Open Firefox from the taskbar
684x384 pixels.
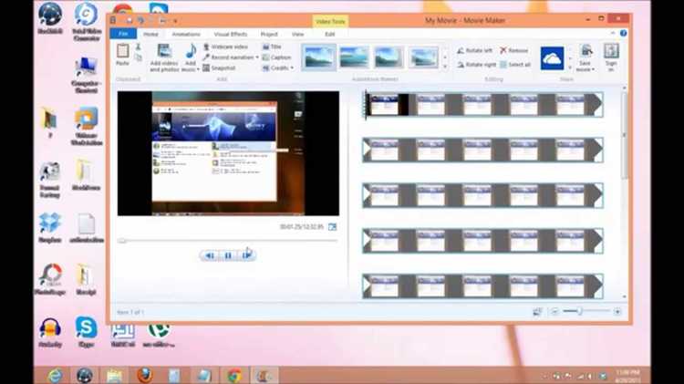pyautogui.click(x=143, y=375)
